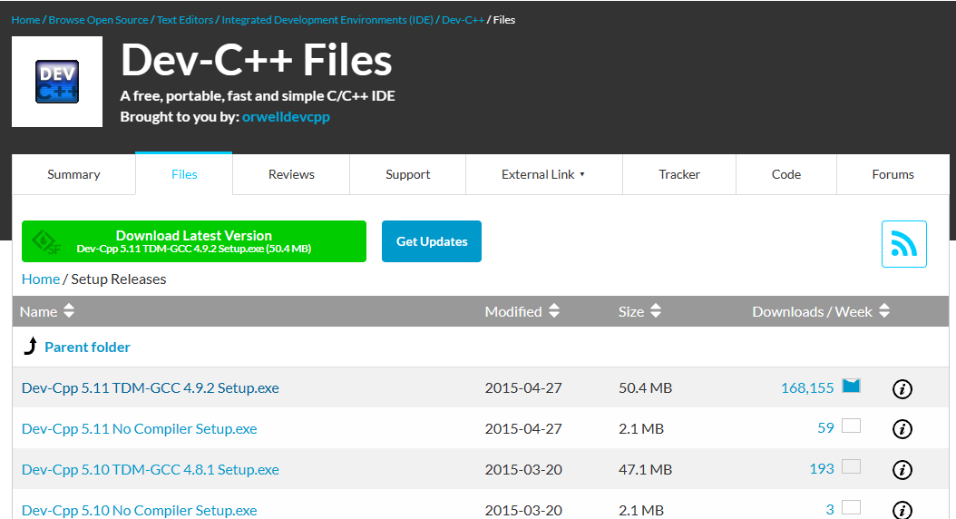The width and height of the screenshot is (956, 519).
Task: Sort files by Size column
Action: click(639, 311)
